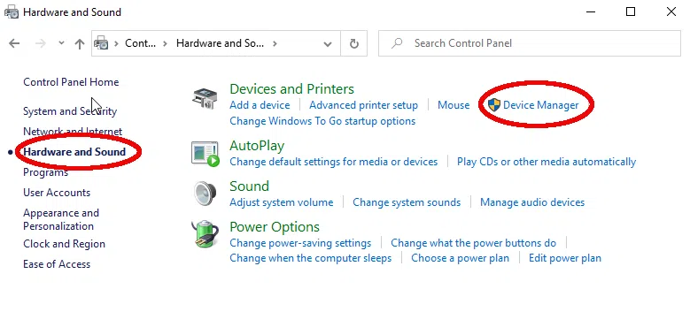The height and width of the screenshot is (327, 690).
Task: Open the recent locations dropdown arrow
Action: [x=61, y=43]
